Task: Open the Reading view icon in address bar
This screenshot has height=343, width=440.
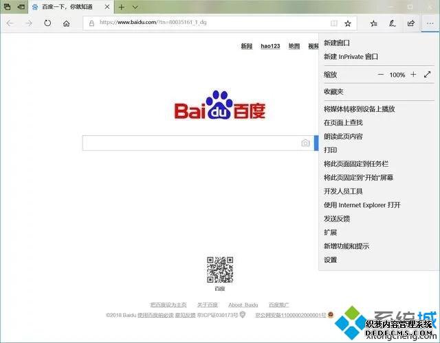Action: 333,23
